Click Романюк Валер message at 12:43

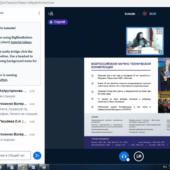19,109
